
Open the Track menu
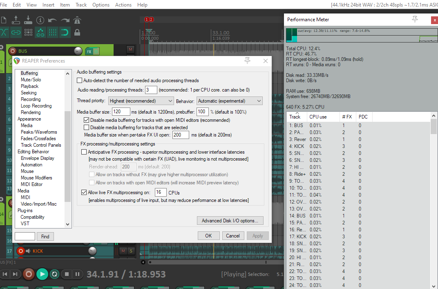pos(81,5)
